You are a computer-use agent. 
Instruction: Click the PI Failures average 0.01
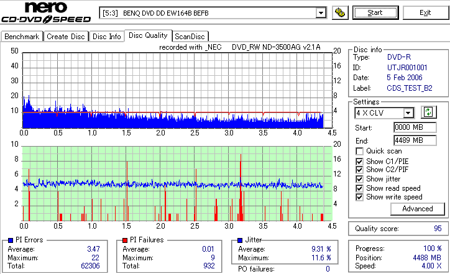pyautogui.click(x=208, y=249)
